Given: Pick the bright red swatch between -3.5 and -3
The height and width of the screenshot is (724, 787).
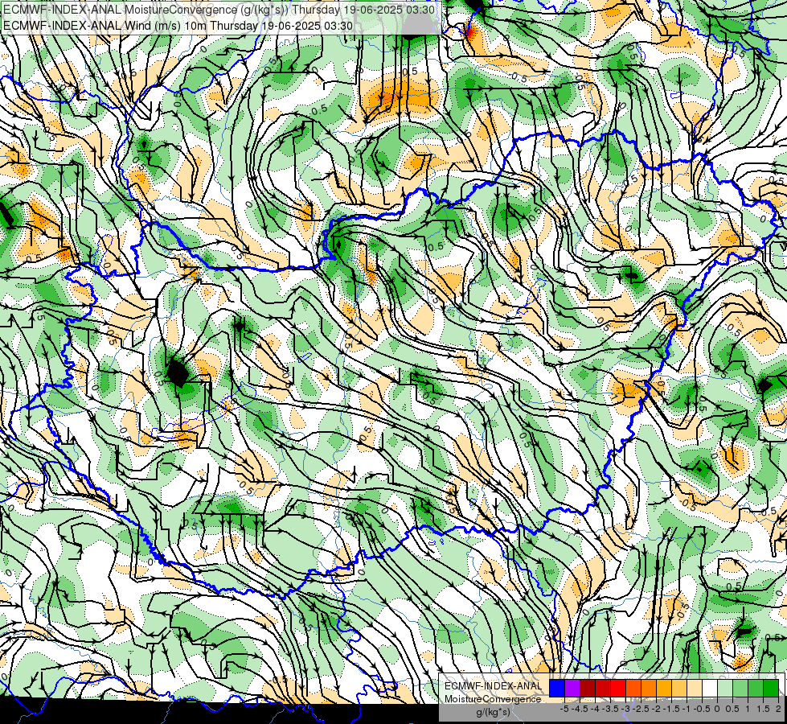Looking at the screenshot, I should [x=618, y=689].
